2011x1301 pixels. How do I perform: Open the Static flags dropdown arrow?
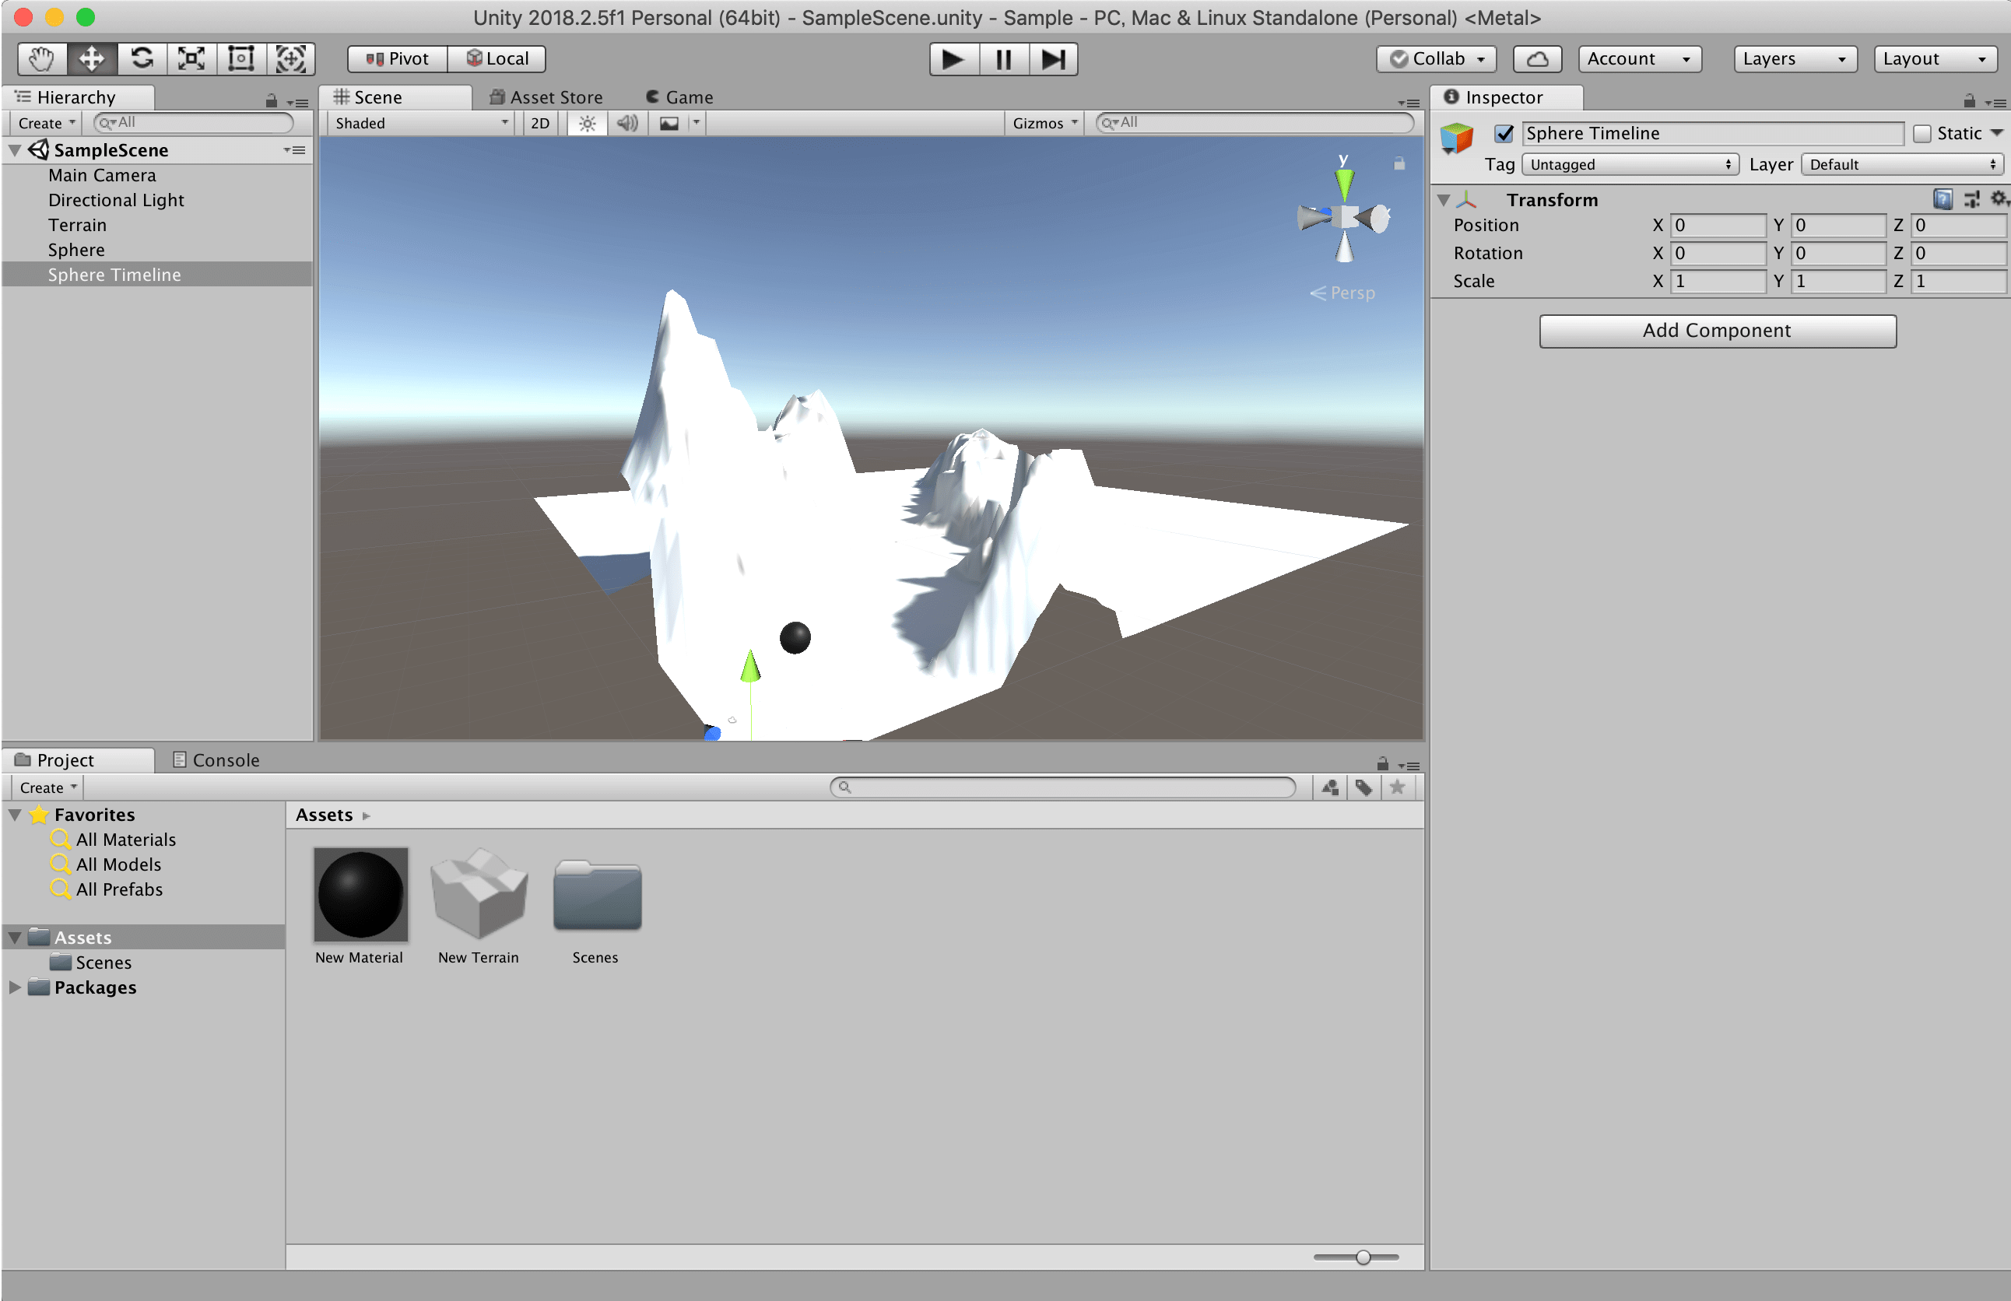(x=1997, y=132)
